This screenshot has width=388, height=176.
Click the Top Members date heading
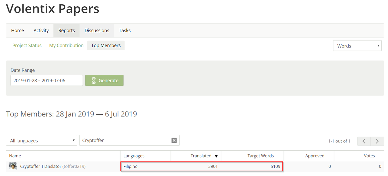pos(72,114)
